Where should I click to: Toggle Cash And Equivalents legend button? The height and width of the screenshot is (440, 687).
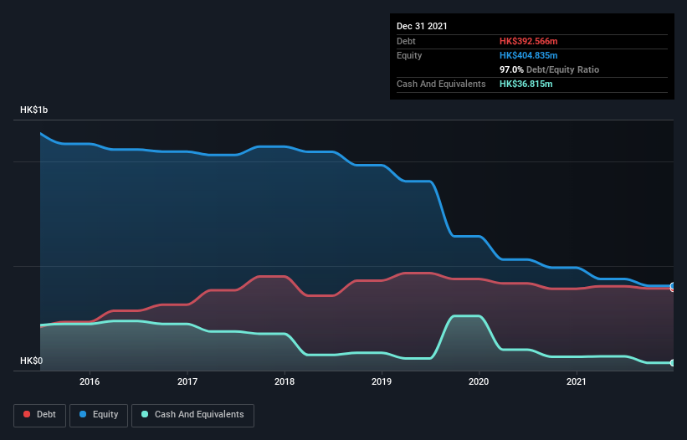(192, 415)
